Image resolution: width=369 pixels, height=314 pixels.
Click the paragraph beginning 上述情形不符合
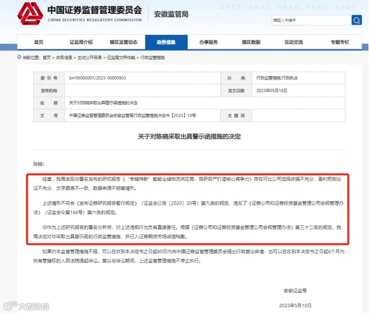(x=188, y=207)
